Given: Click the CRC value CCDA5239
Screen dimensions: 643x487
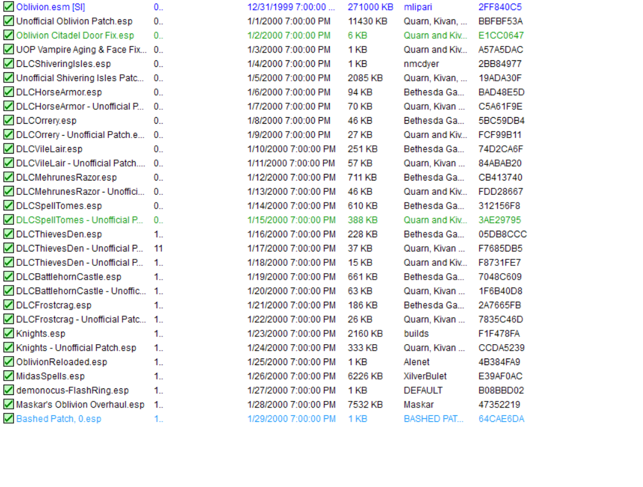Looking at the screenshot, I should pyautogui.click(x=501, y=348).
